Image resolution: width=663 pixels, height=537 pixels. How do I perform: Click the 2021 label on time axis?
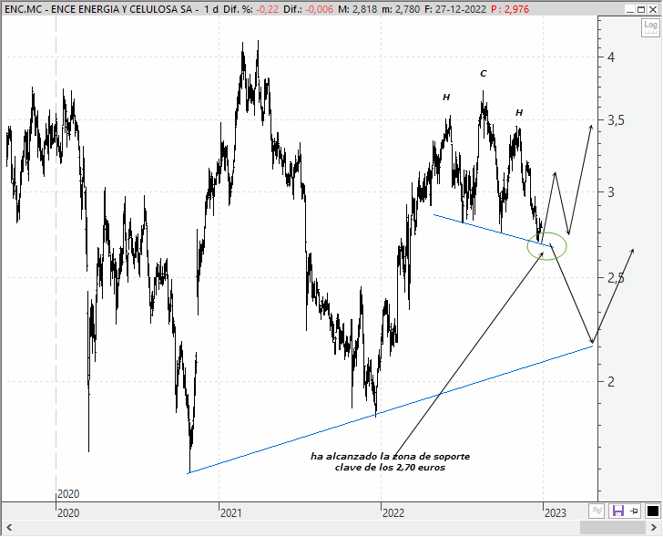pyautogui.click(x=231, y=513)
